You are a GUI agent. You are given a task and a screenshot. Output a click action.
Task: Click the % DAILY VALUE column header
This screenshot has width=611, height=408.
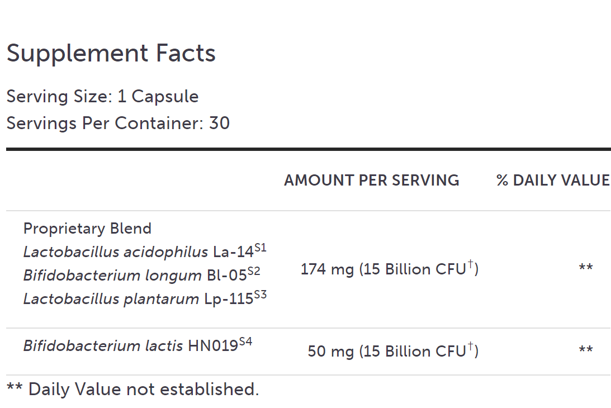[553, 180]
